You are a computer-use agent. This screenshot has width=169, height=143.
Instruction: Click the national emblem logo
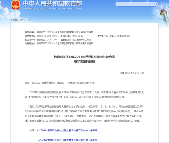point(16,5)
